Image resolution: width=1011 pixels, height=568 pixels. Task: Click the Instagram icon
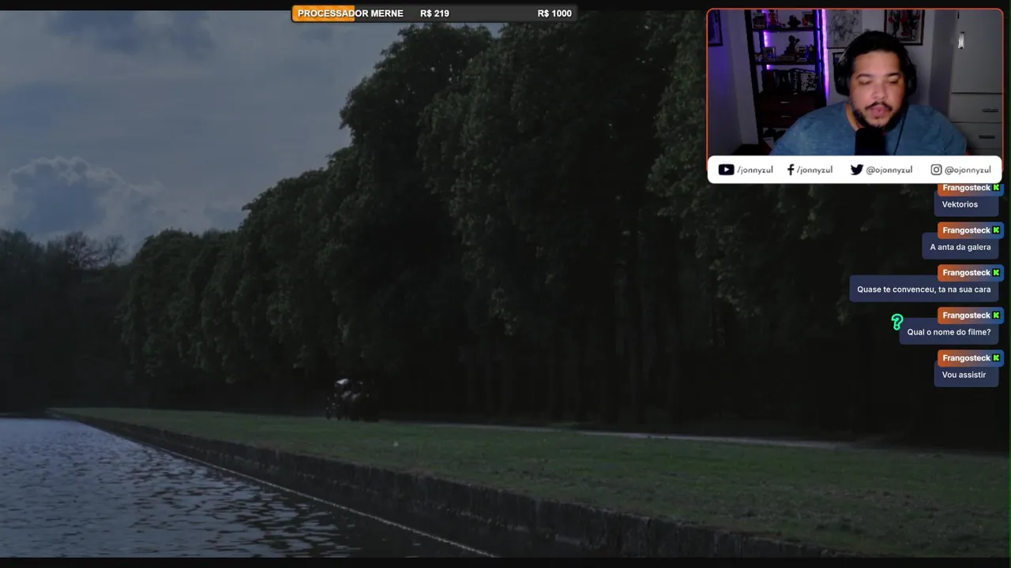tap(936, 170)
